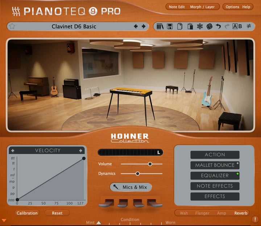Screen dimensions: 261x226
Task: Toggle the Equalizer green indicator
Action: tap(237, 174)
